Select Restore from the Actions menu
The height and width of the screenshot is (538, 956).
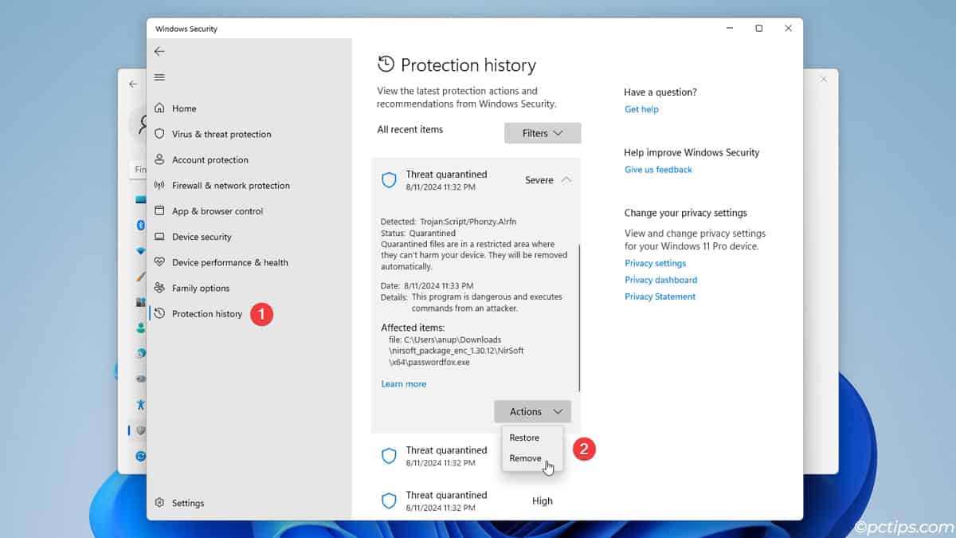click(x=523, y=437)
